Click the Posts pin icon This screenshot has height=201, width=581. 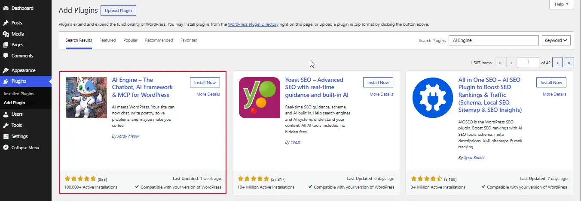pyautogui.click(x=6, y=23)
